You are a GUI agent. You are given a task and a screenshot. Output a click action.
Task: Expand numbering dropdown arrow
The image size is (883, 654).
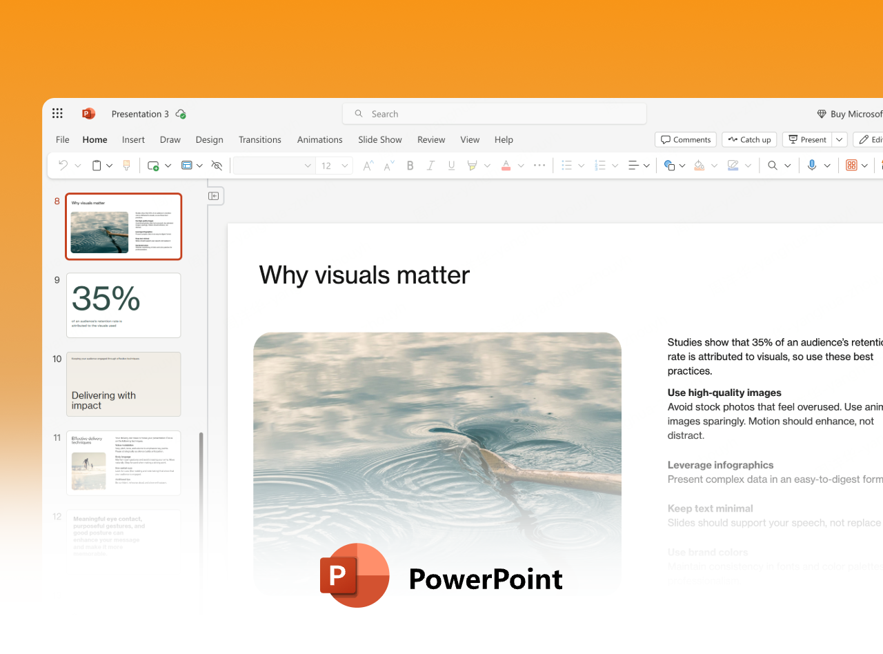coord(614,166)
